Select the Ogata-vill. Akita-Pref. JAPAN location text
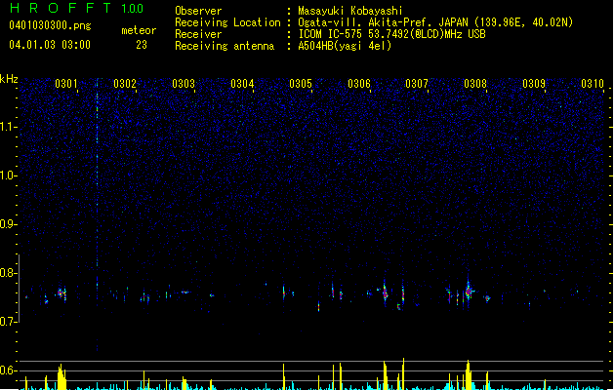This screenshot has height=390, width=614. [435, 22]
